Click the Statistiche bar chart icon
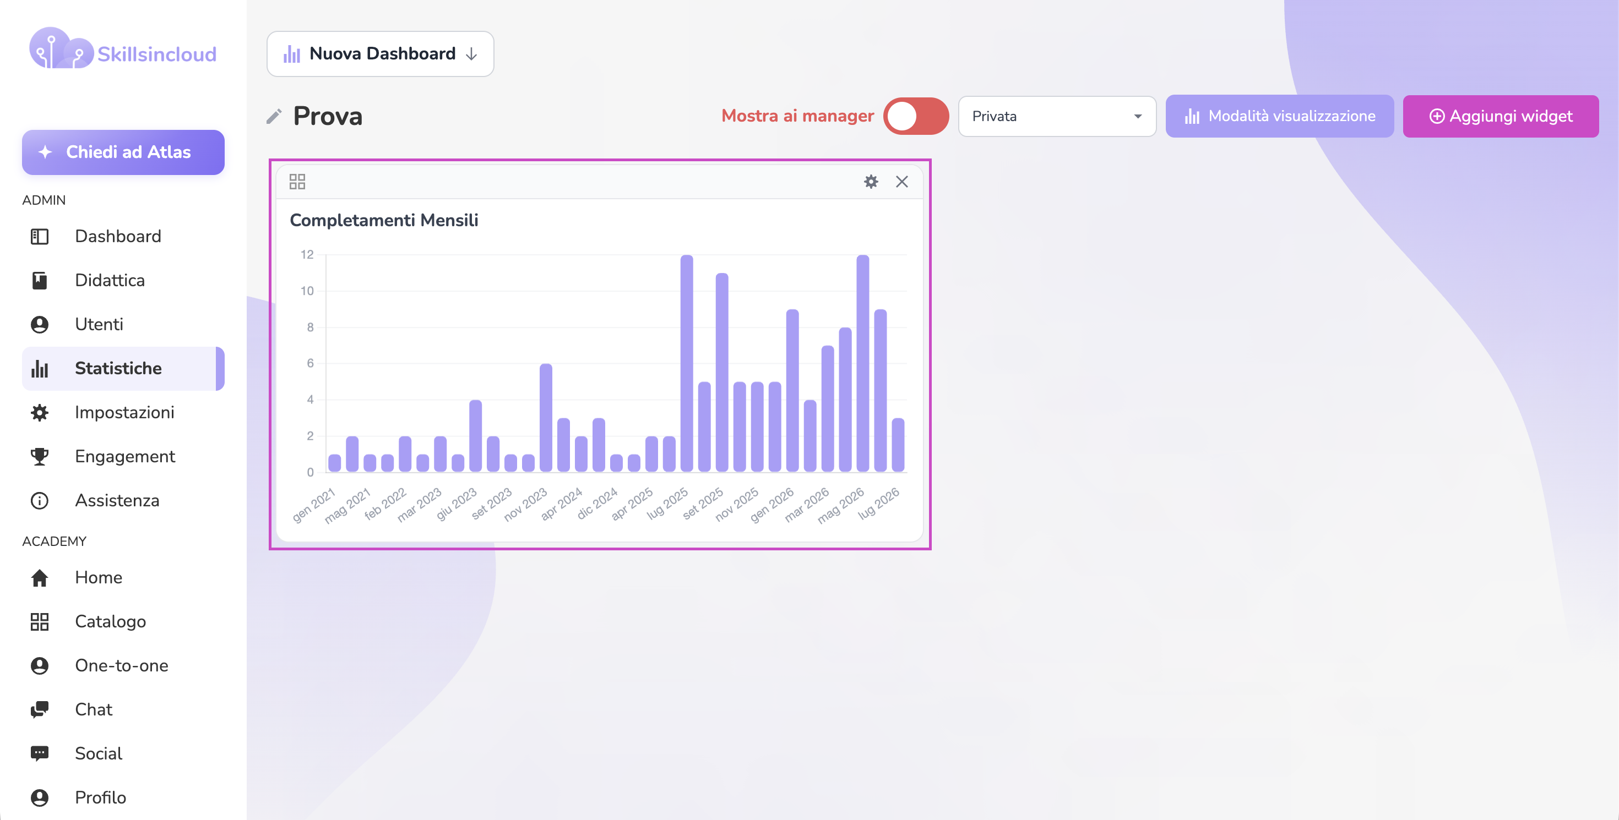 [40, 369]
